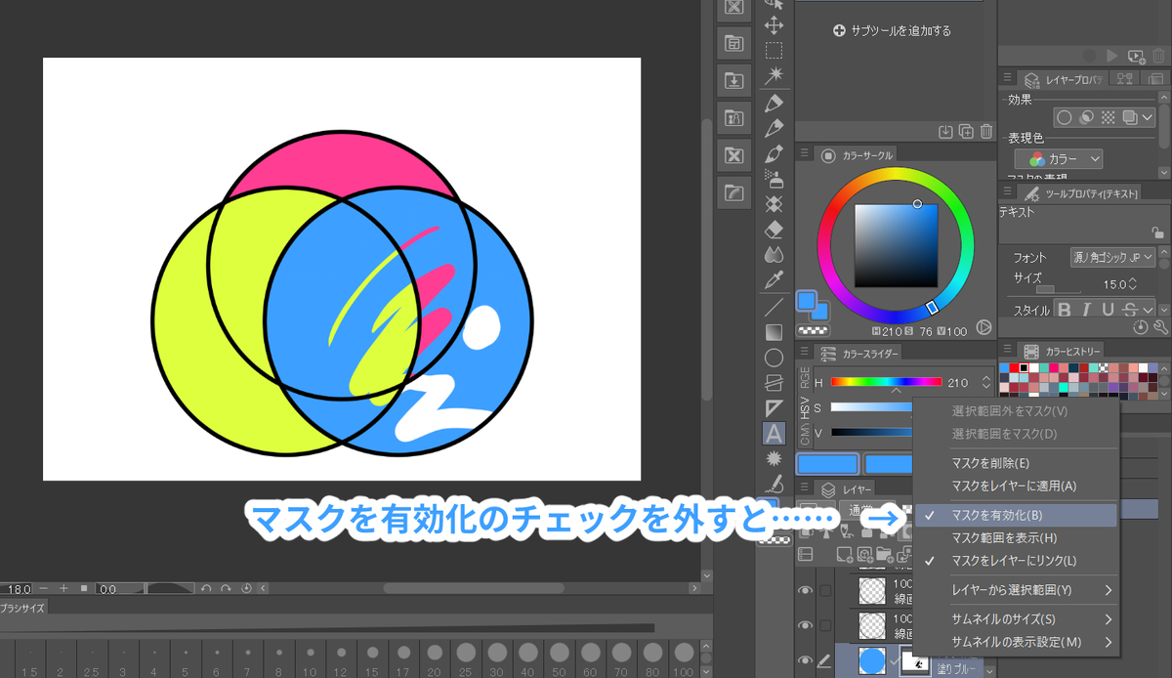1172x678 pixels.
Task: Click the main color blue swatch
Action: pos(807,301)
